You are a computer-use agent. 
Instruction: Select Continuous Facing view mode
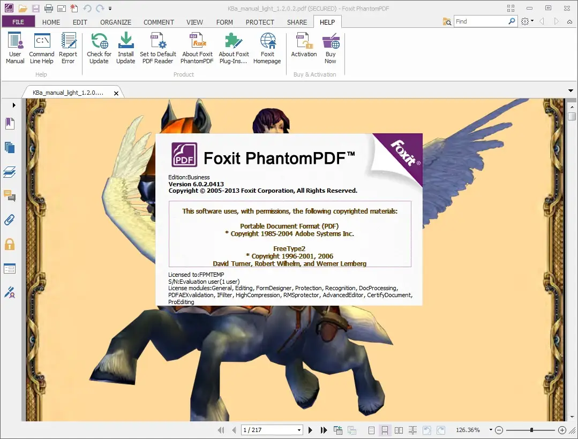(x=412, y=430)
